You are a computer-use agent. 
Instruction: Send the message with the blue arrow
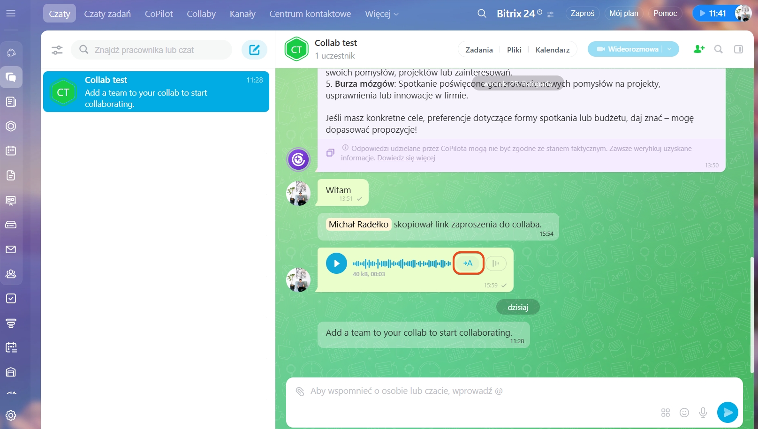728,413
